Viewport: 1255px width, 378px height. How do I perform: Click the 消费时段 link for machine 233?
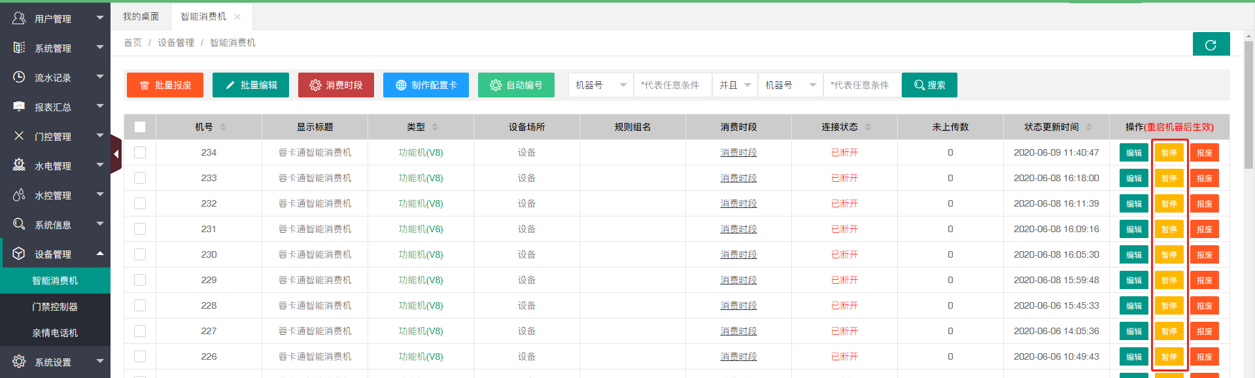[738, 178]
